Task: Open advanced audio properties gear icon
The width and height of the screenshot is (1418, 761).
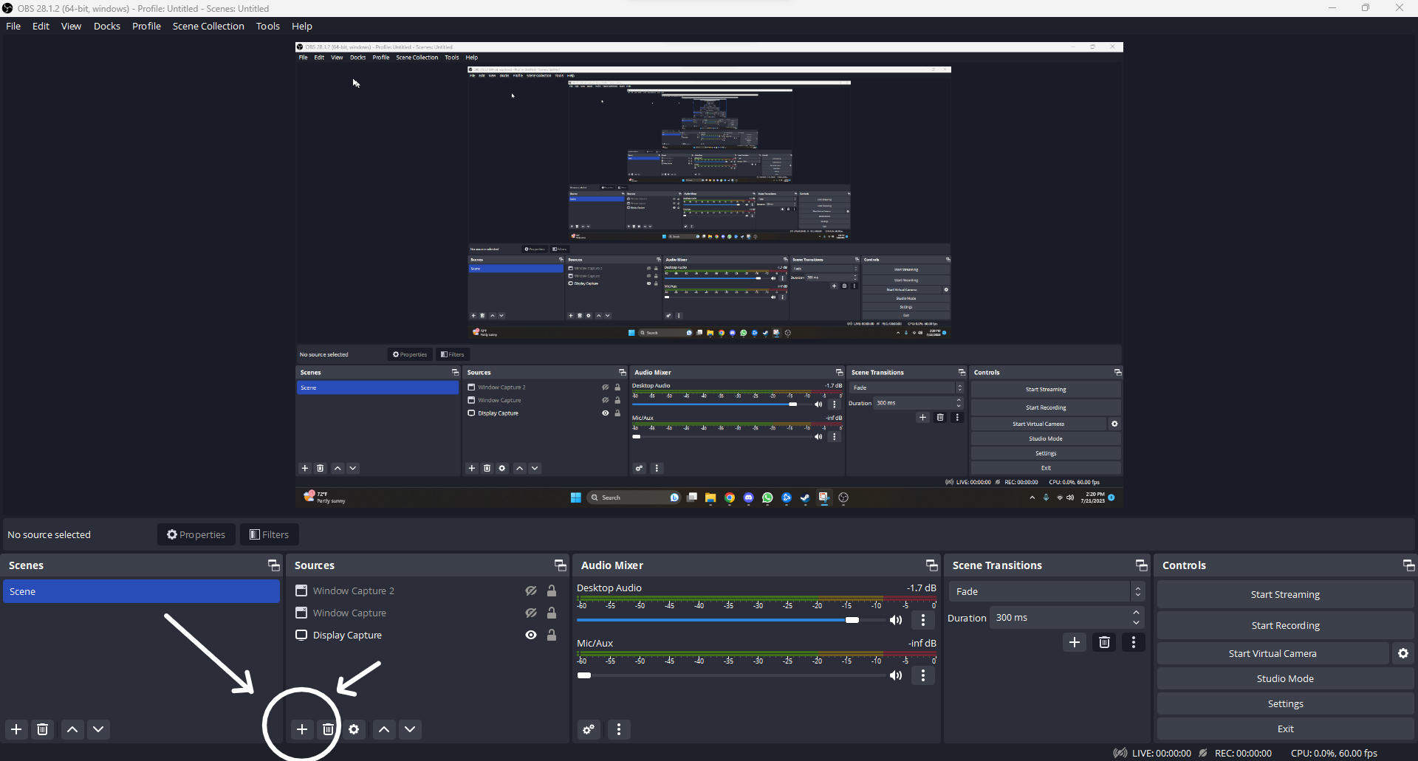Action: tap(589, 729)
